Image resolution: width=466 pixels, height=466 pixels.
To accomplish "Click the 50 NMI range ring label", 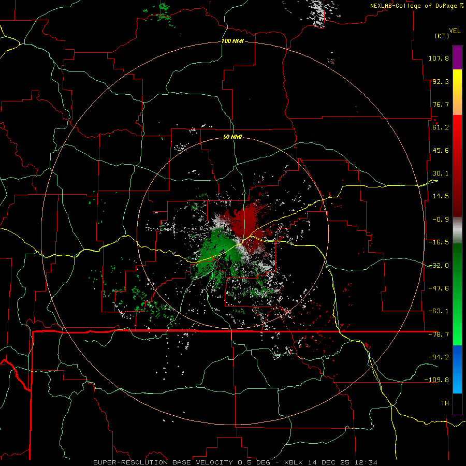I will [x=232, y=137].
